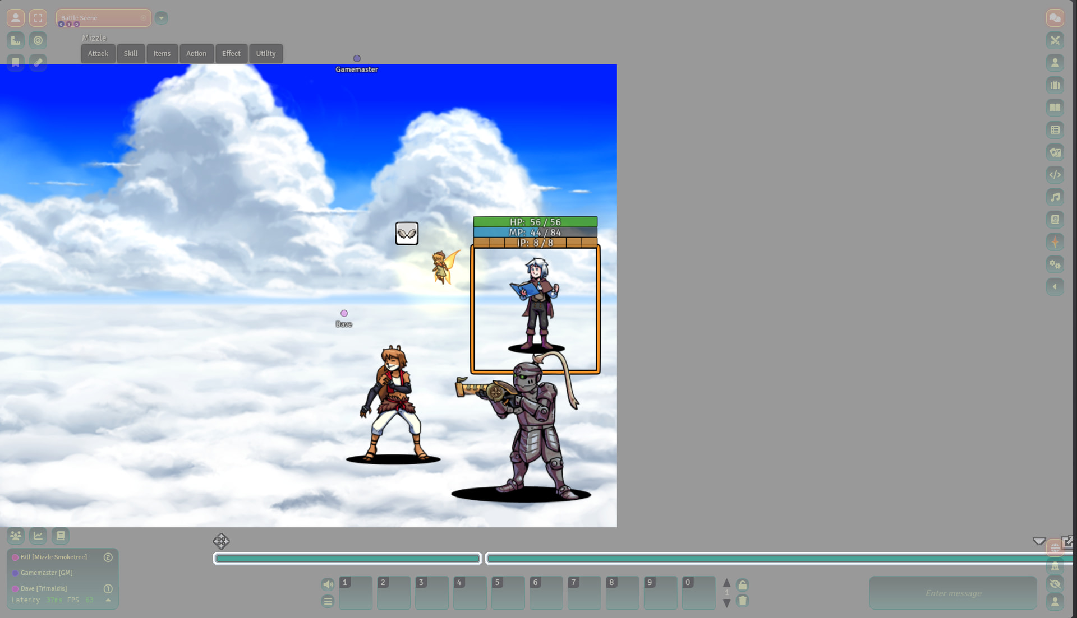Select the Public Roll globe mode
Image resolution: width=1077 pixels, height=618 pixels.
coord(1055,548)
